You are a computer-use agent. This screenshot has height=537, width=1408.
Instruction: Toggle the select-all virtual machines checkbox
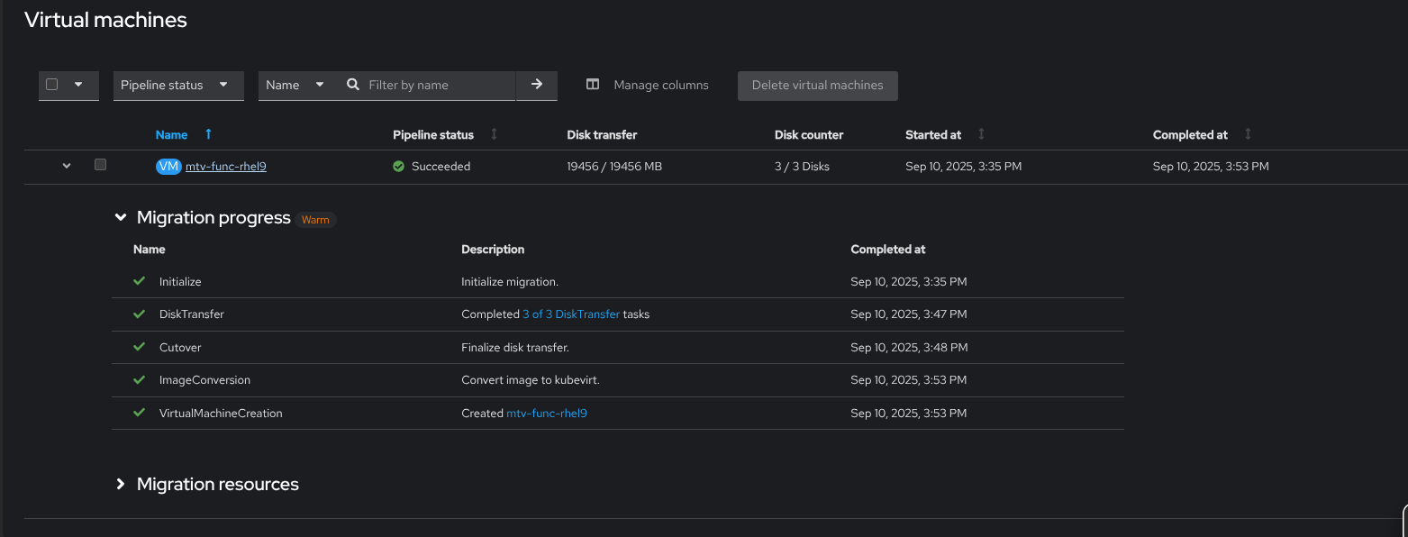click(x=52, y=85)
